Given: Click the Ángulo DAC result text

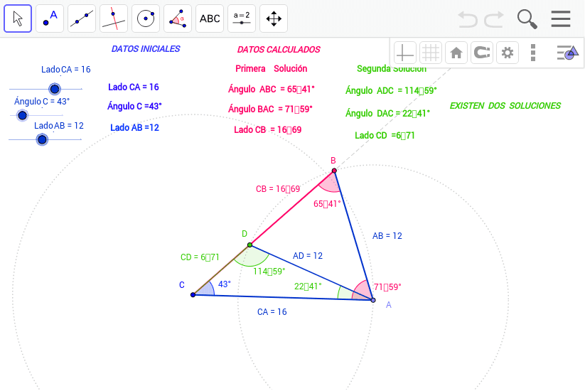Looking at the screenshot, I should coord(387,114).
